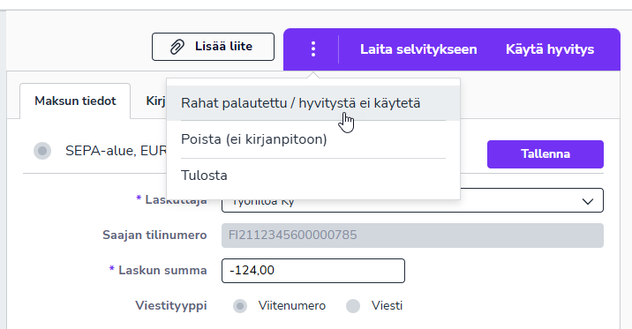Click the paperclip attachment icon
The width and height of the screenshot is (632, 329).
click(177, 47)
